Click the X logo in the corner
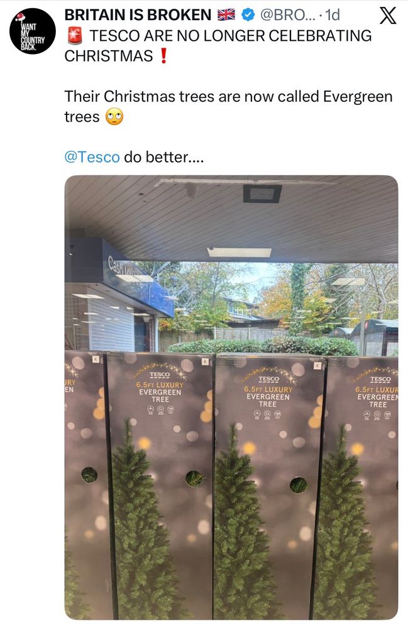The image size is (408, 628). pyautogui.click(x=387, y=15)
